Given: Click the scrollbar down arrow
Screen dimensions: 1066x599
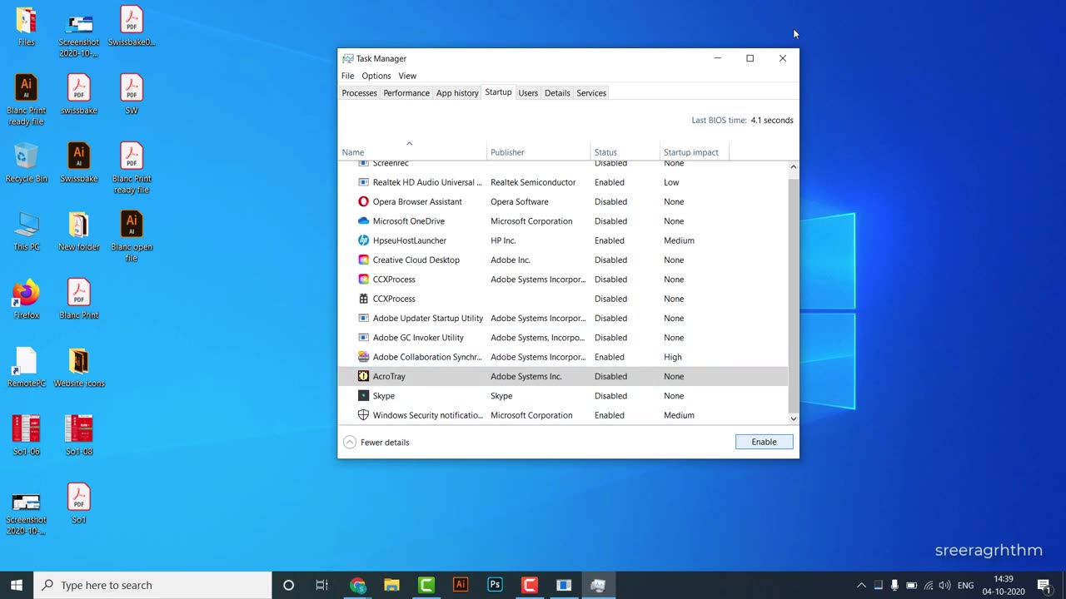Looking at the screenshot, I should click(x=793, y=418).
